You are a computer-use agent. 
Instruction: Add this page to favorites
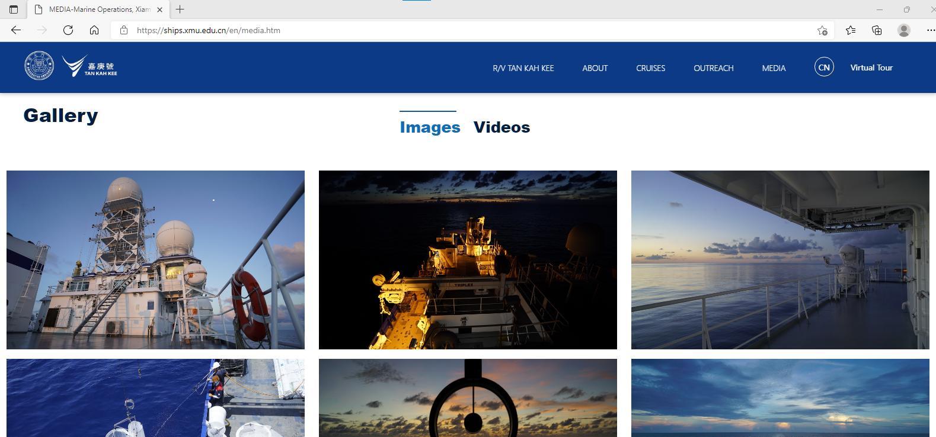tap(822, 30)
